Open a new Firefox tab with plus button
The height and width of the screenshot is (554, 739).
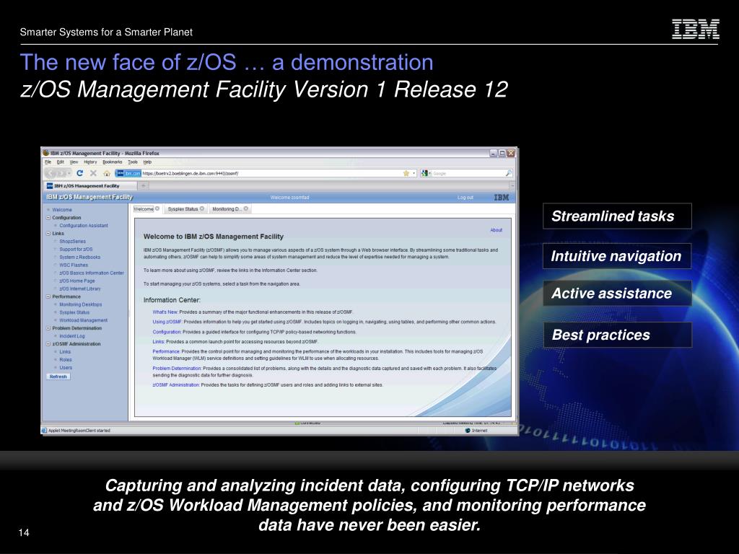pyautogui.click(x=144, y=185)
